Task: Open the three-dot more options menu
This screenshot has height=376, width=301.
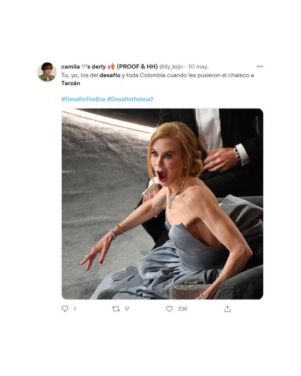Action: tap(260, 67)
